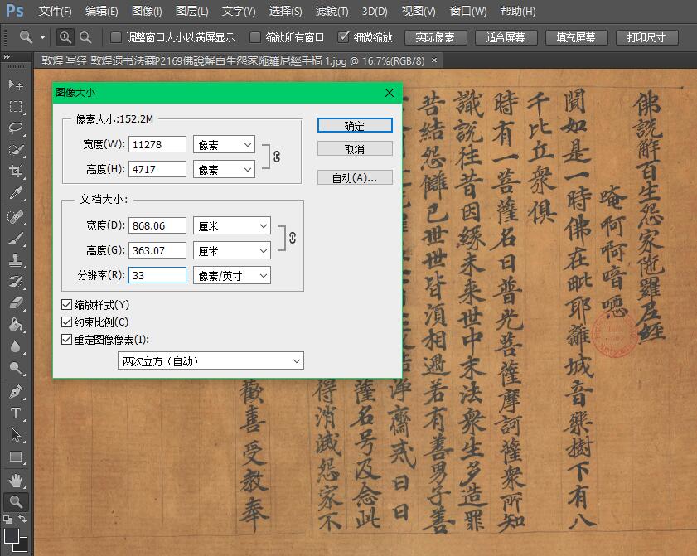
Task: Select the Spot Healing Brush tool
Action: pos(16,217)
